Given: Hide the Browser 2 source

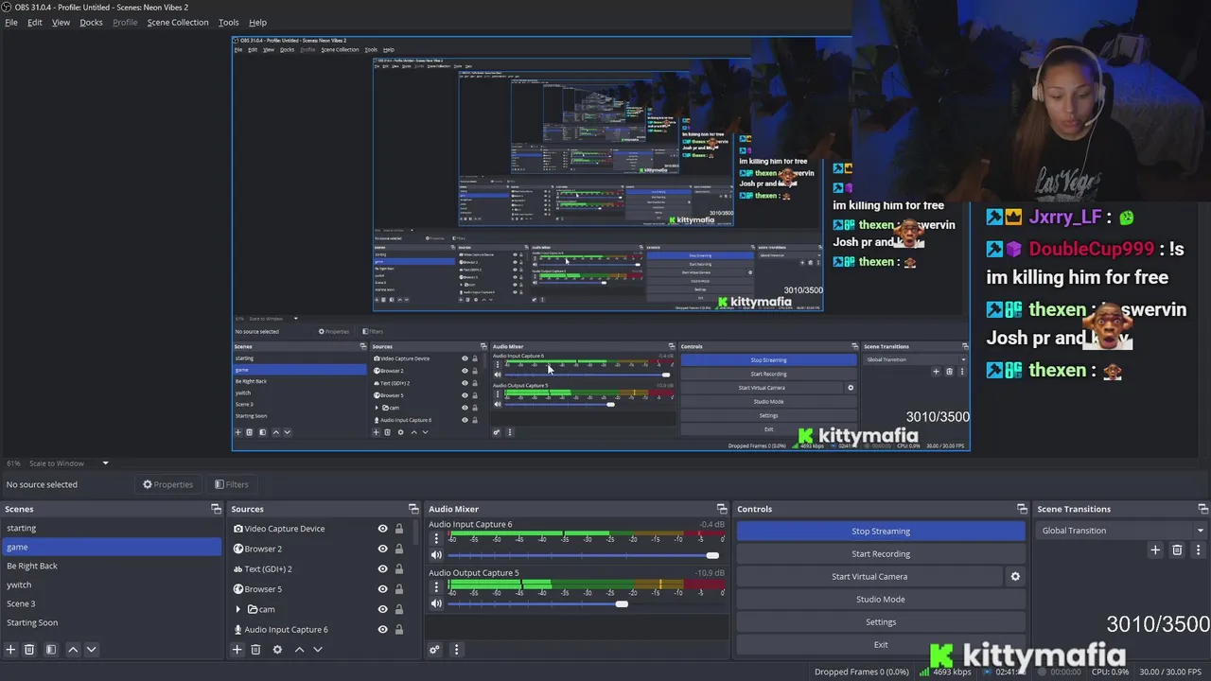Looking at the screenshot, I should (x=382, y=549).
